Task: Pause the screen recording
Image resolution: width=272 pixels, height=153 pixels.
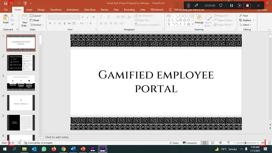Action: click(231, 5)
